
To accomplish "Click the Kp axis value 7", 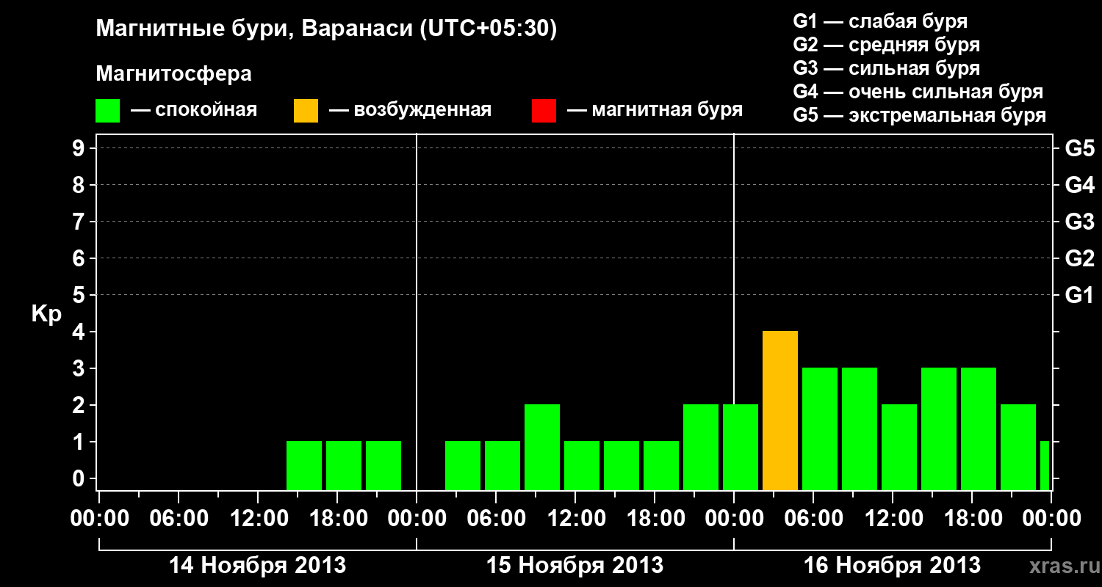I will tap(80, 222).
